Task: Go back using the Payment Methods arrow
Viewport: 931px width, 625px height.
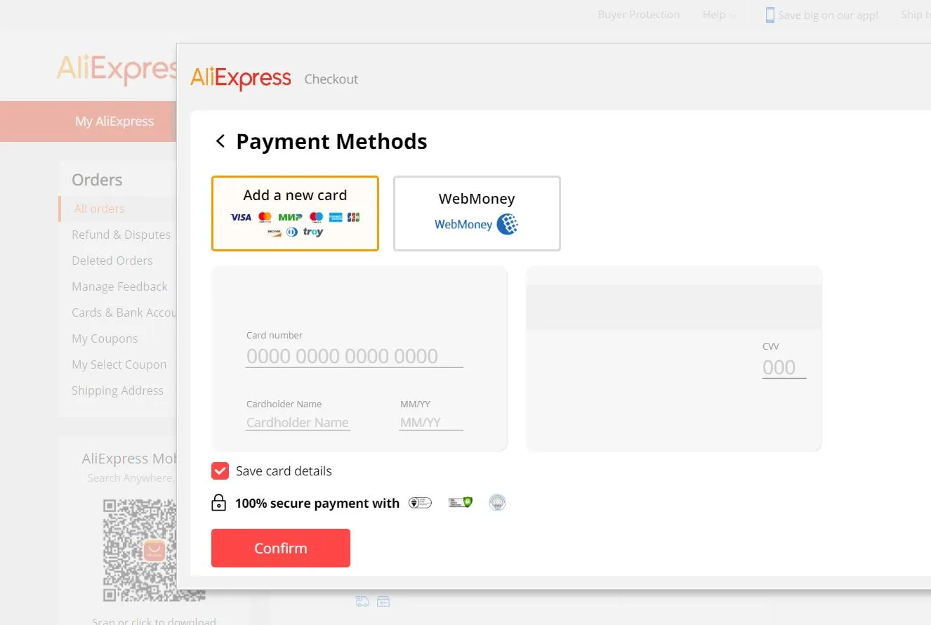Action: [220, 141]
